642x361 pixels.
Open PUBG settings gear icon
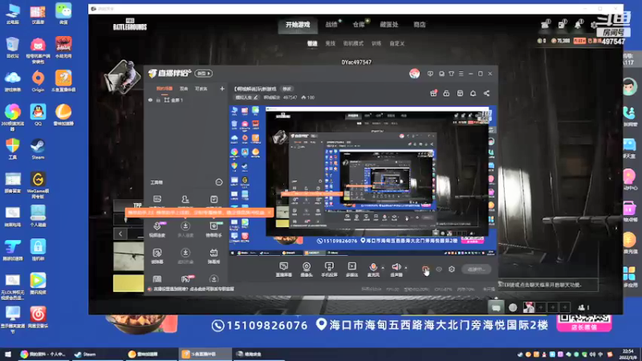coord(594,25)
